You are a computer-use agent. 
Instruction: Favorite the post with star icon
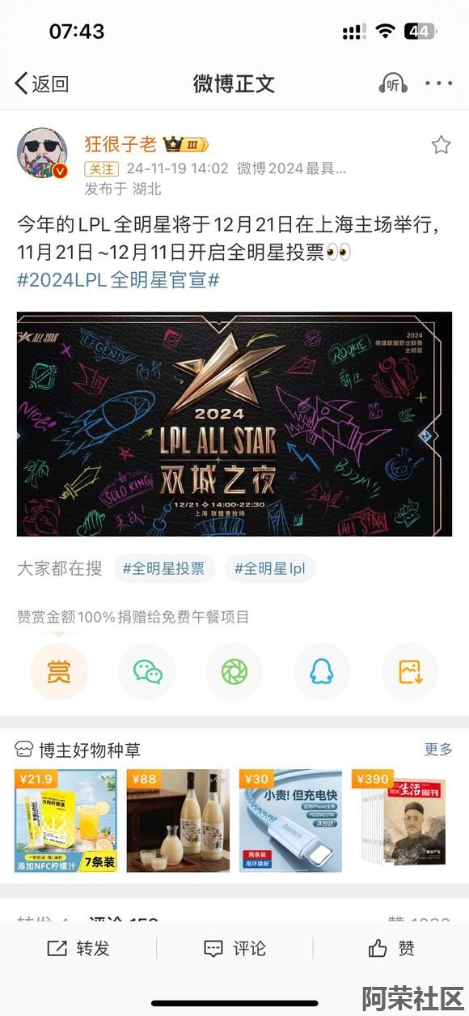(441, 145)
